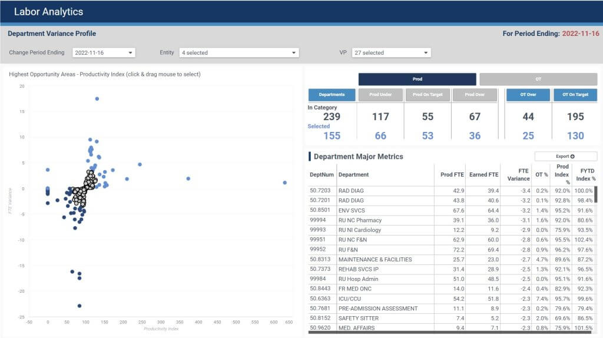Click the Departments category button

tap(332, 95)
